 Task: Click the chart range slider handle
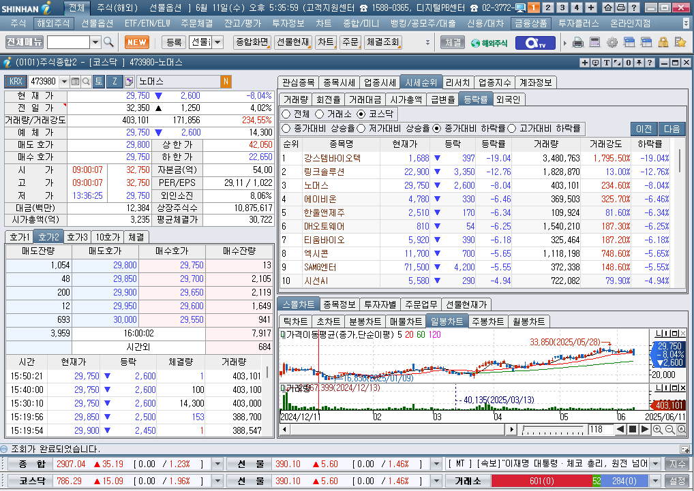click(524, 428)
